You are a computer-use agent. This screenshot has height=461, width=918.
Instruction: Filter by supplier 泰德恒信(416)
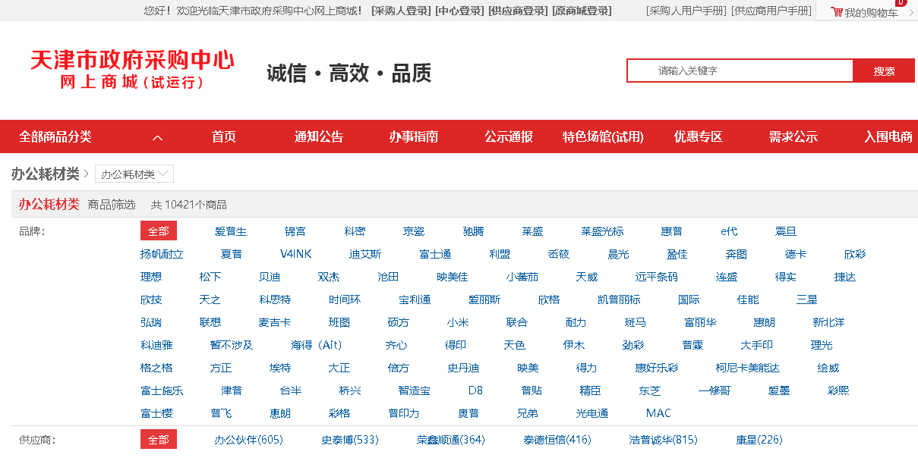557,440
